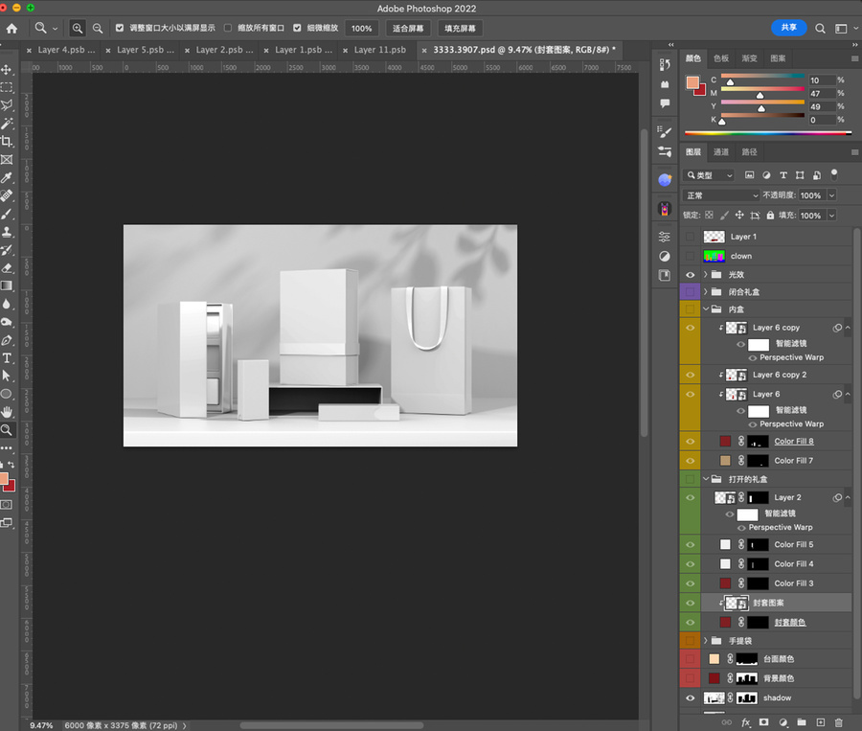Viewport: 862px width, 731px height.
Task: Show the clown layer
Action: click(690, 256)
